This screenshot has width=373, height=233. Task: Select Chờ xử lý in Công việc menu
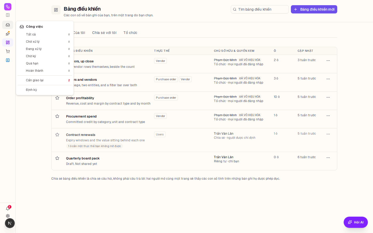[45, 42]
